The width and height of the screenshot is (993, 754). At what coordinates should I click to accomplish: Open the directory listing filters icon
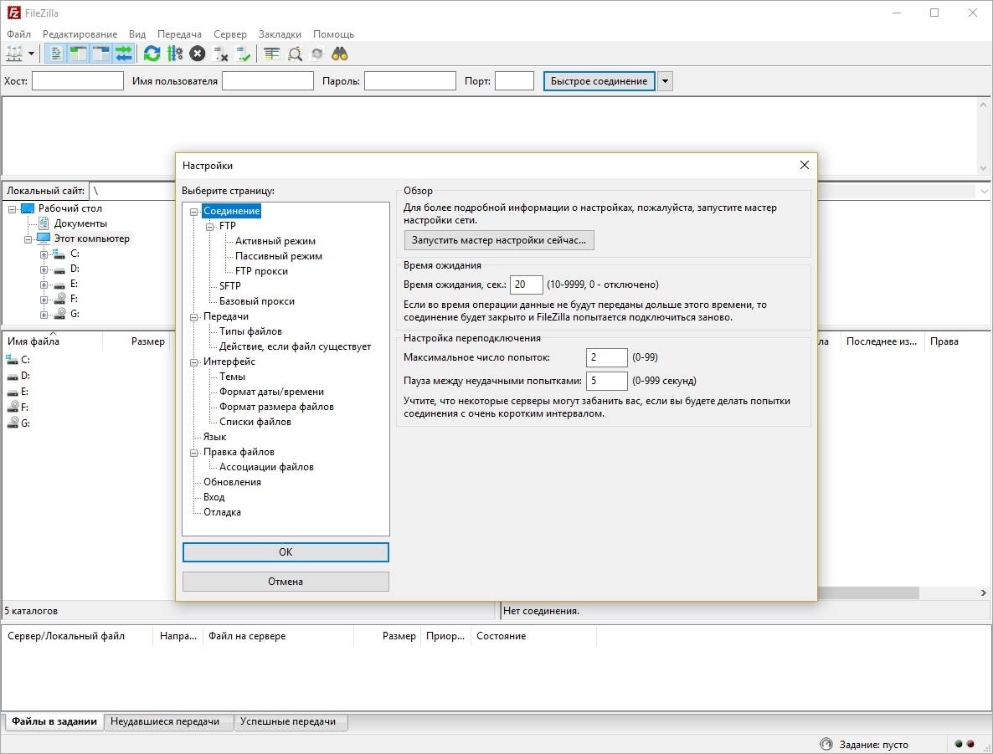pyautogui.click(x=271, y=54)
